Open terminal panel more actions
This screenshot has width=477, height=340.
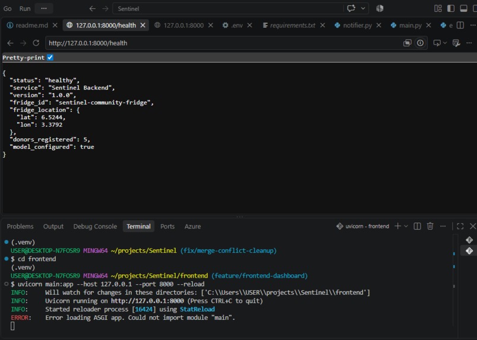coord(443,226)
